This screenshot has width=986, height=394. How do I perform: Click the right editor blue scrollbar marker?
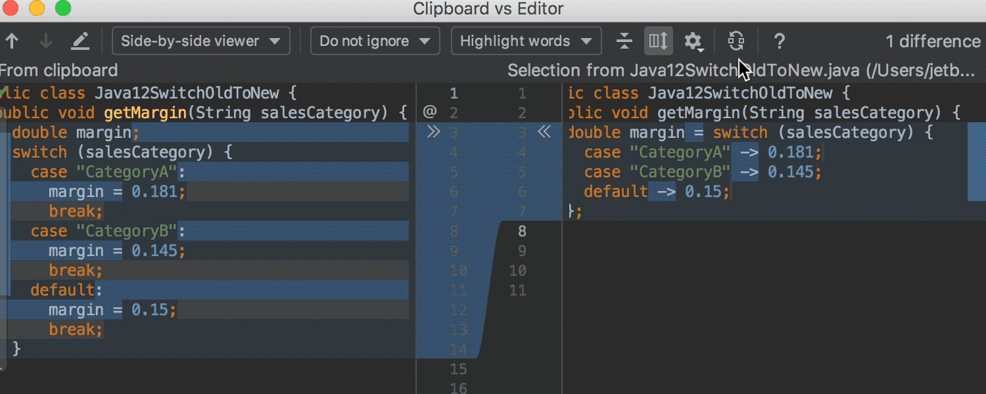point(976,161)
